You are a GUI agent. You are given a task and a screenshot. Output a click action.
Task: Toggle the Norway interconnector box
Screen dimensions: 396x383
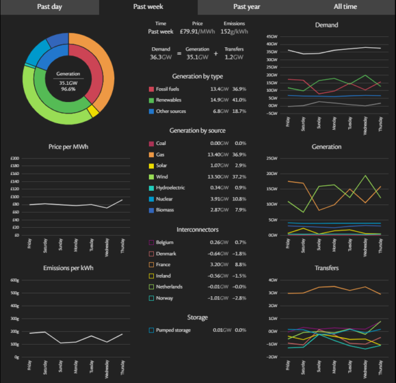[x=151, y=297]
